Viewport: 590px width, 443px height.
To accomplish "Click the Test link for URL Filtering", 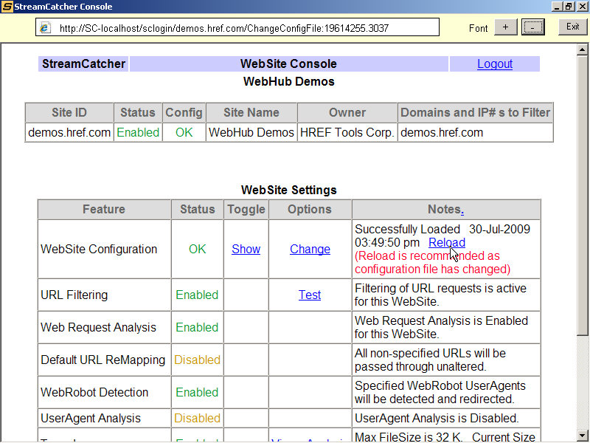I will (x=310, y=295).
